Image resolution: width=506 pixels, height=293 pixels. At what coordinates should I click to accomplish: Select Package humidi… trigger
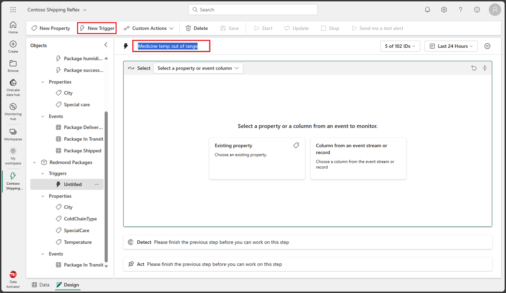point(83,59)
